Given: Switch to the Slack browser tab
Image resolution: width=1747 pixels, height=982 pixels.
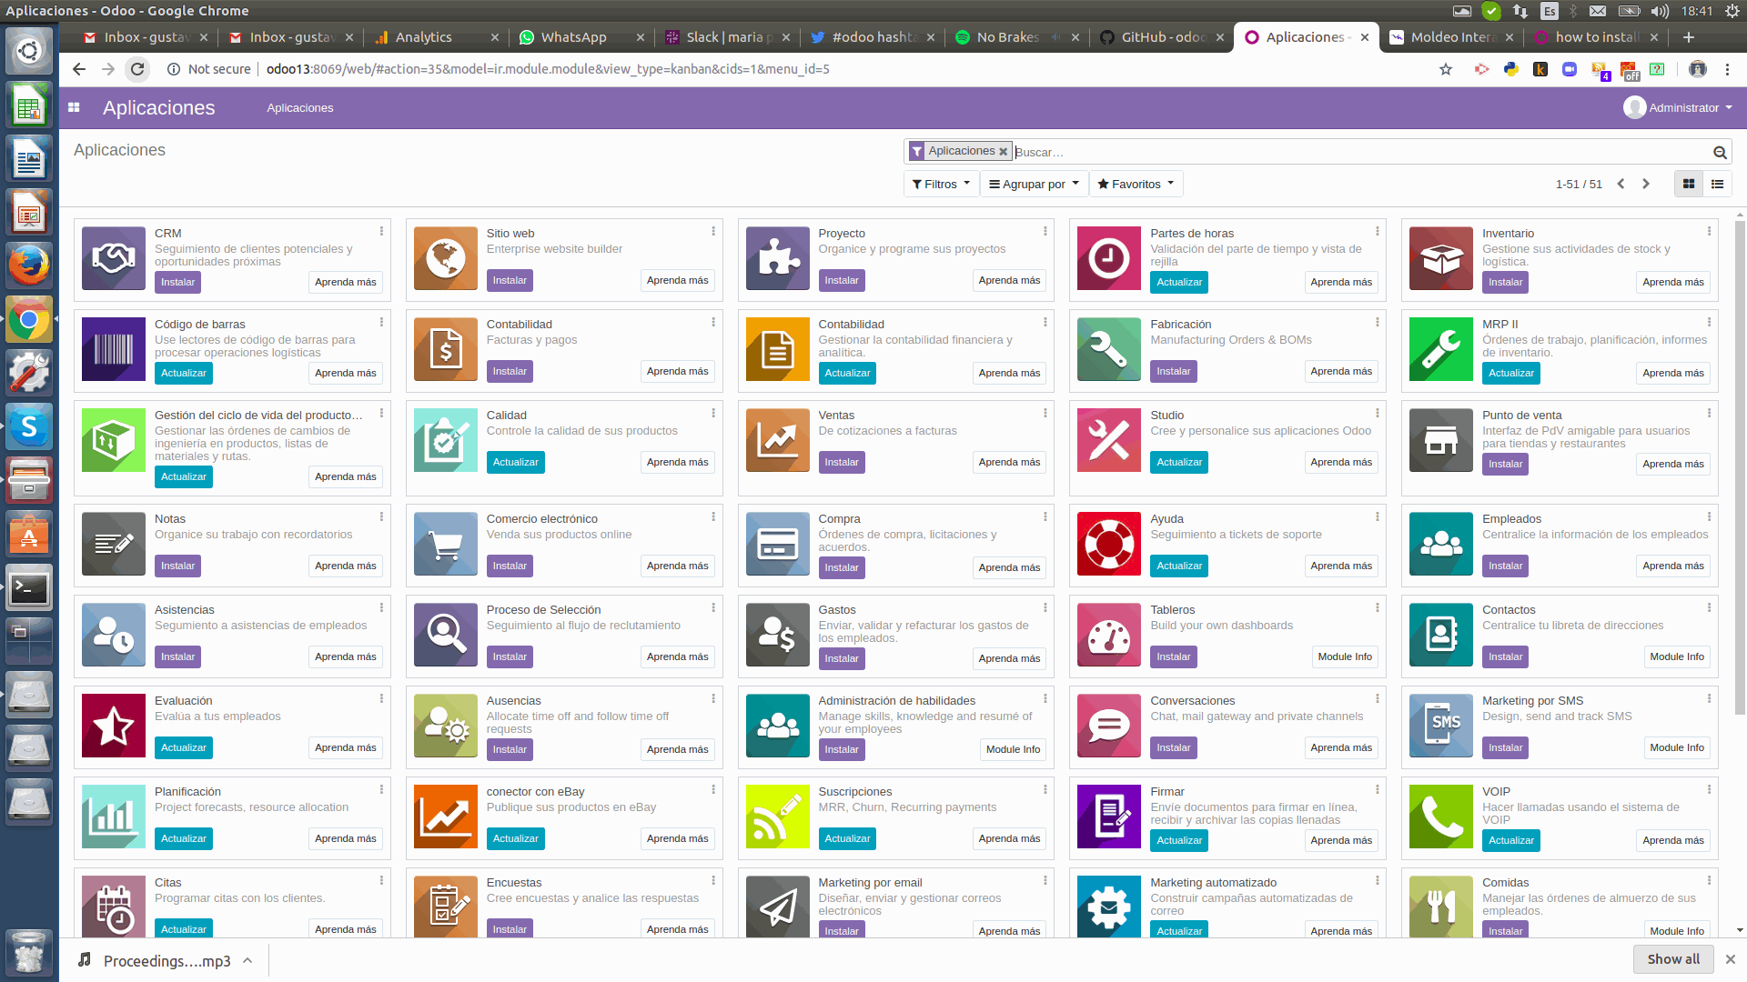Looking at the screenshot, I should tap(728, 37).
